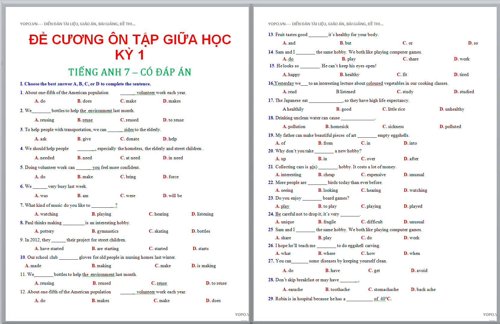Click answer "B. cheap" in question 21

point(326,175)
